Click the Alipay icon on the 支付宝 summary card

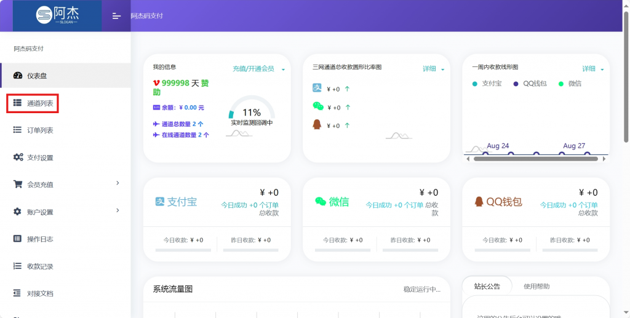point(160,202)
